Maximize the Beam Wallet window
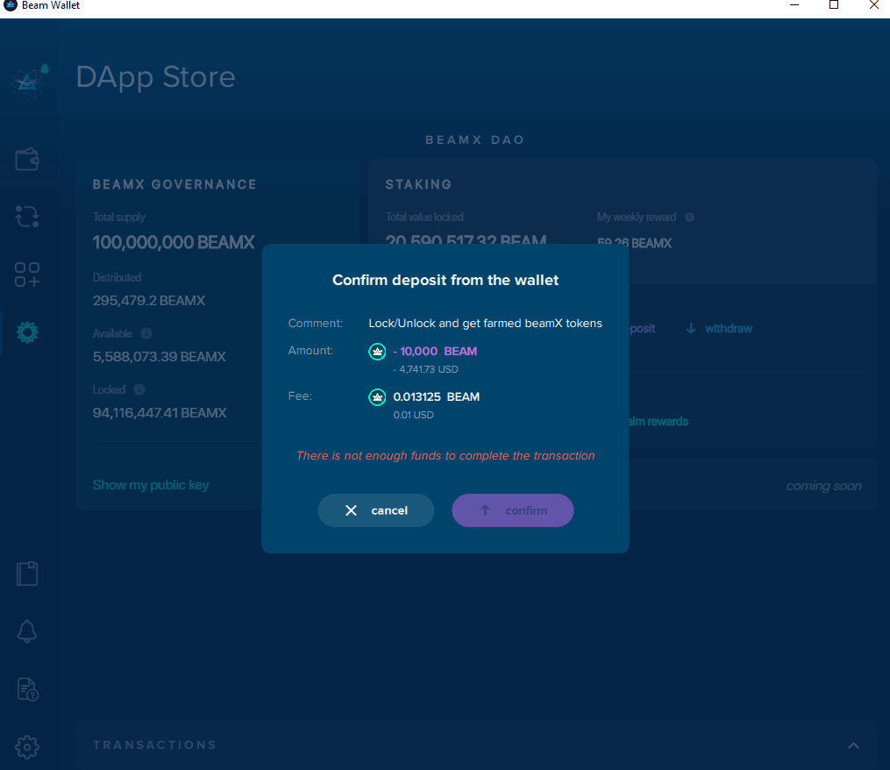This screenshot has height=770, width=890. pyautogui.click(x=834, y=5)
